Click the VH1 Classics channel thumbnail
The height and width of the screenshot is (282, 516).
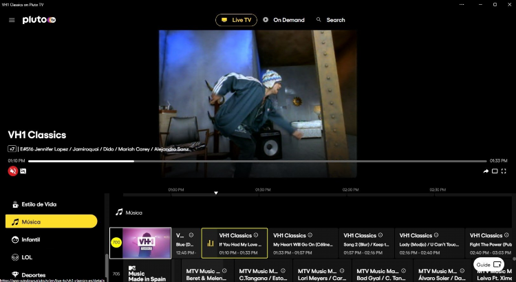[x=147, y=243]
